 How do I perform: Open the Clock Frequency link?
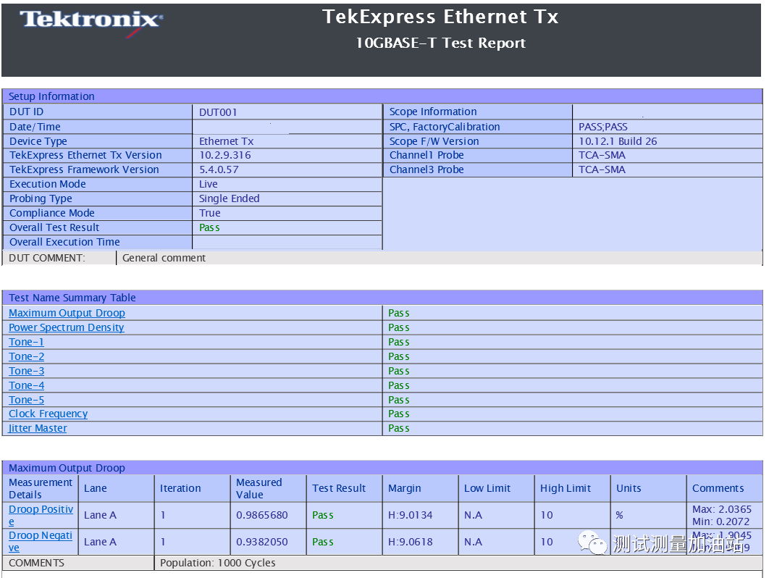pos(48,414)
